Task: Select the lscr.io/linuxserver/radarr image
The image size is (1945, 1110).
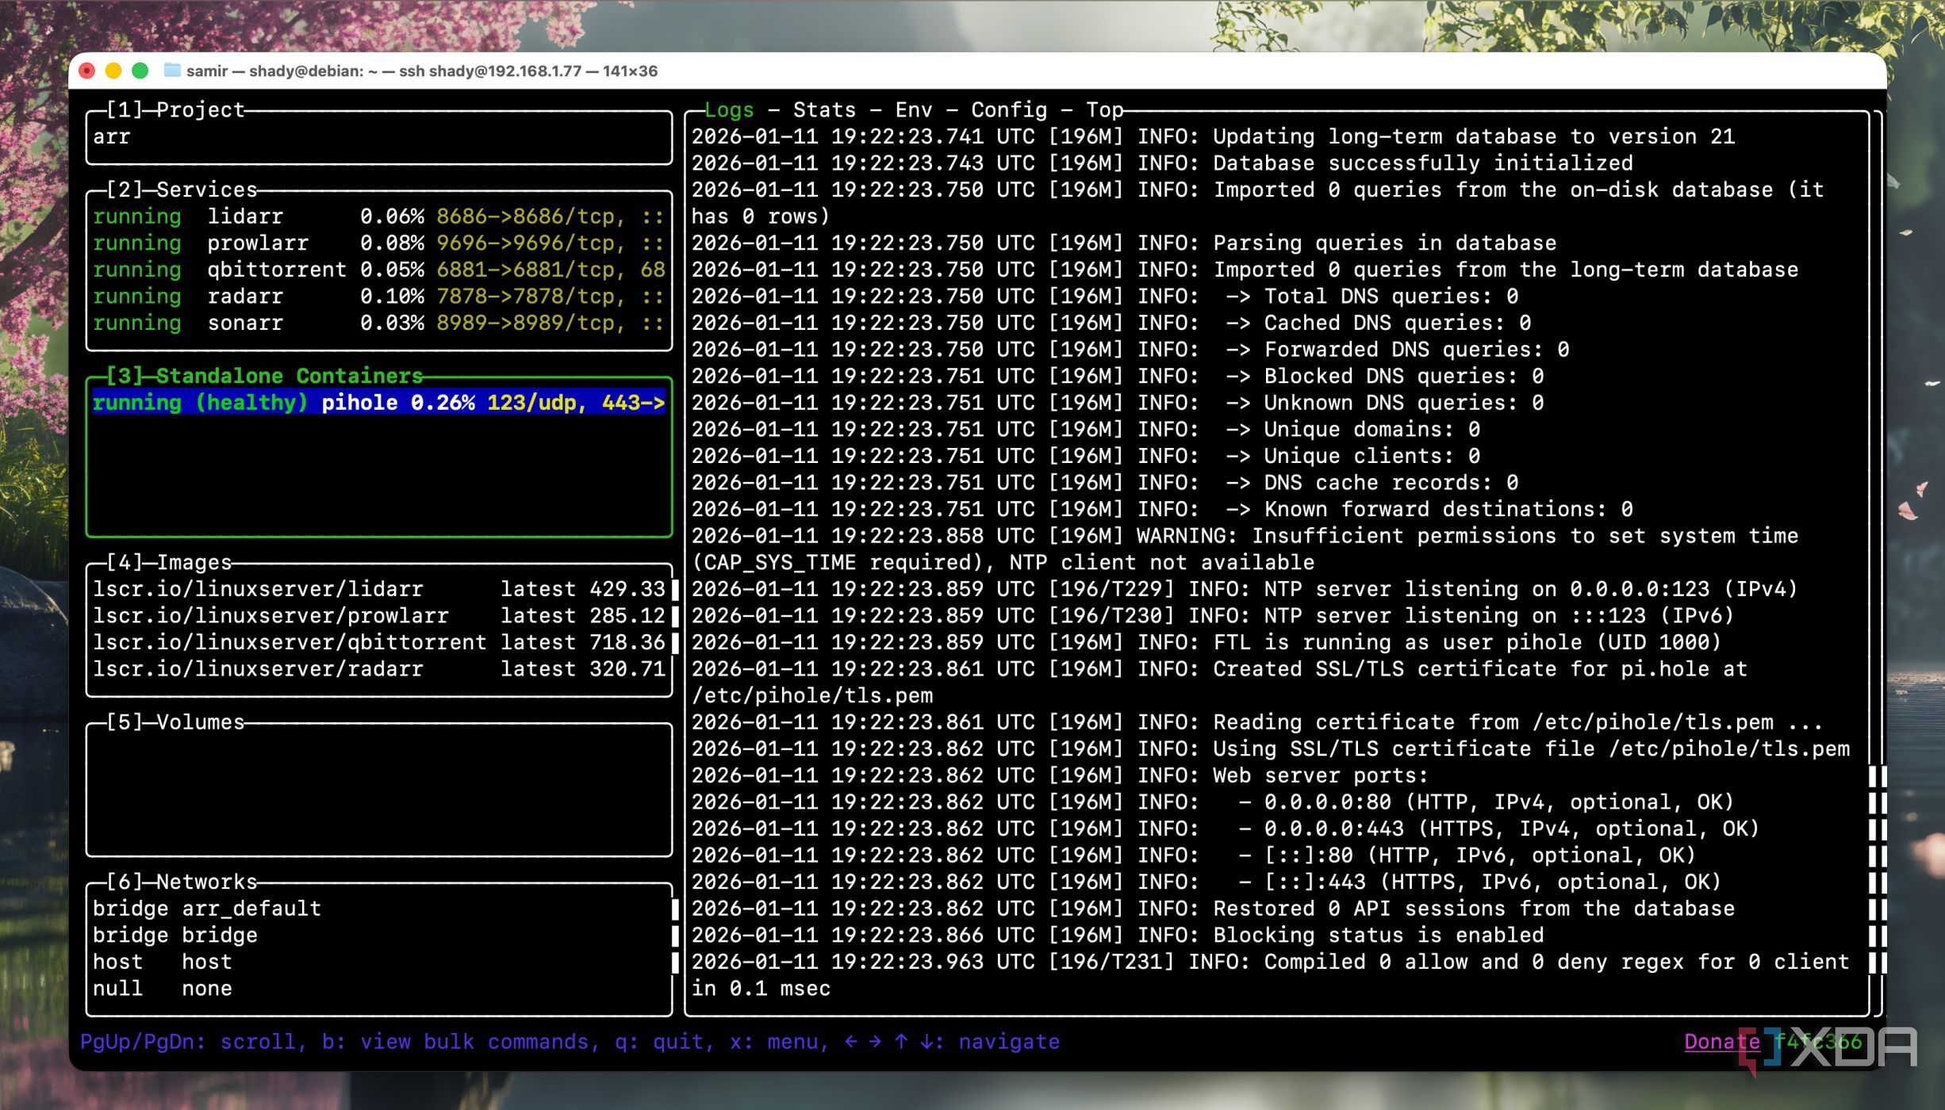Action: coord(378,668)
